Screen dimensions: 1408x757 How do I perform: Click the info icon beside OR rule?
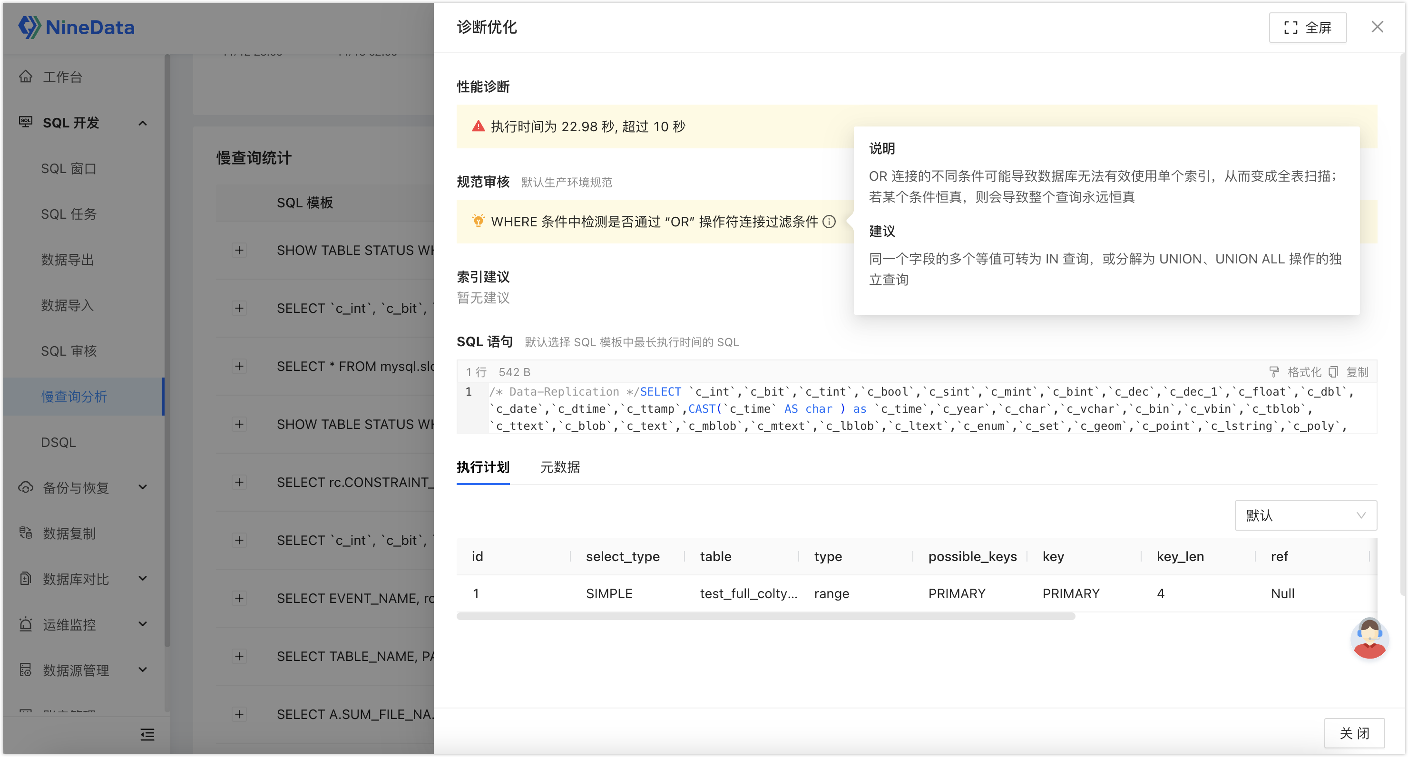(x=829, y=222)
